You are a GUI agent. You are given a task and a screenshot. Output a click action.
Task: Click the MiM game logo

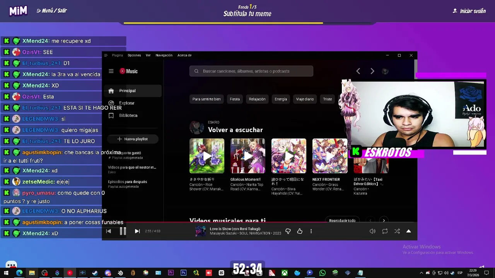(x=18, y=11)
